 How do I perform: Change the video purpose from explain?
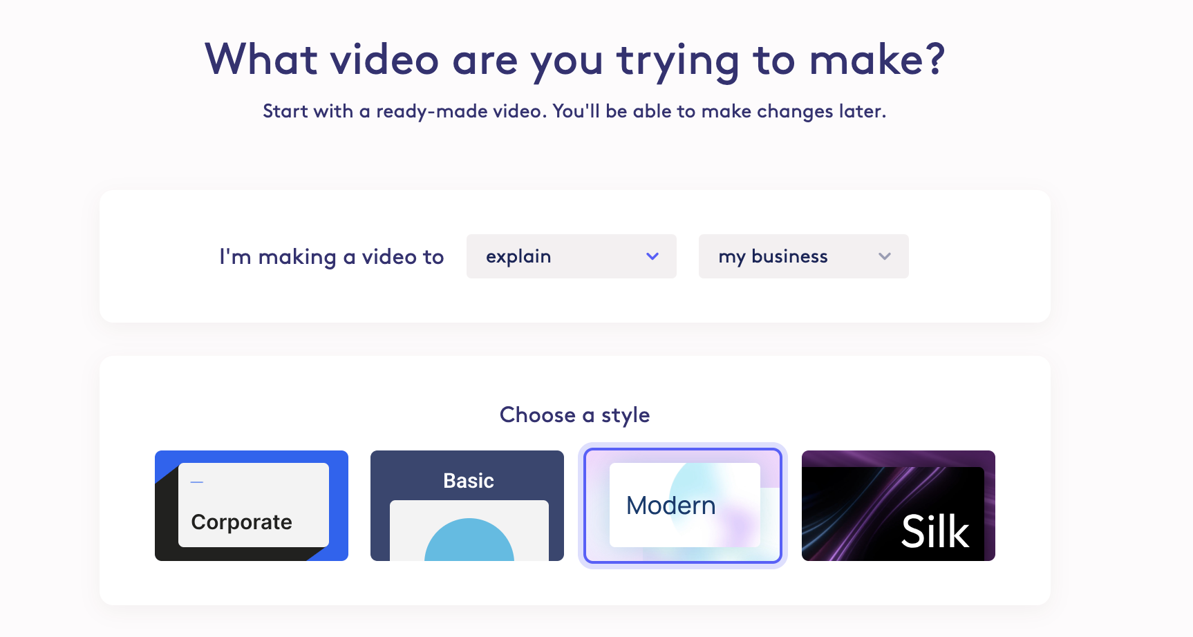pyautogui.click(x=572, y=256)
